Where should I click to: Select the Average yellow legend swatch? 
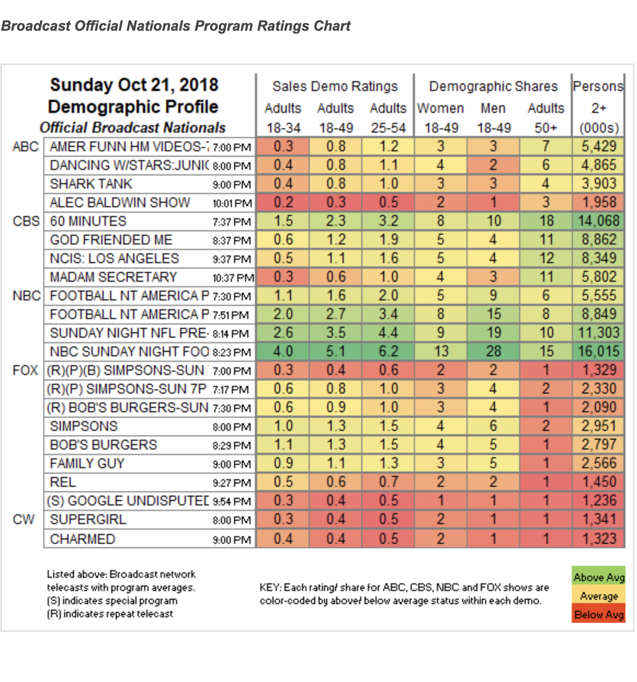tap(598, 595)
